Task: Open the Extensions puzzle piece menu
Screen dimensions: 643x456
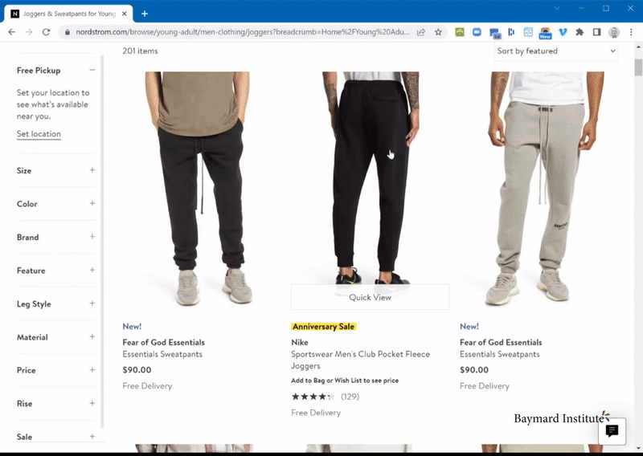Action: 580,32
